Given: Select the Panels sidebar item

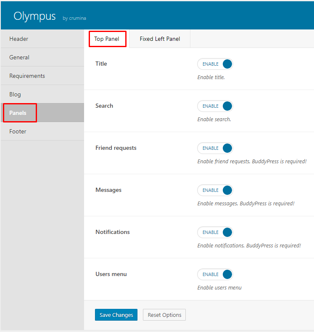Looking at the screenshot, I should [42, 113].
